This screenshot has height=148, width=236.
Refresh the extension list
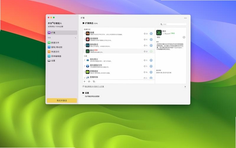coord(89,82)
